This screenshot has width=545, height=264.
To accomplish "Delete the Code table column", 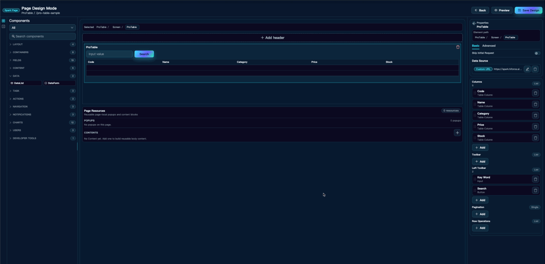I will (535, 93).
